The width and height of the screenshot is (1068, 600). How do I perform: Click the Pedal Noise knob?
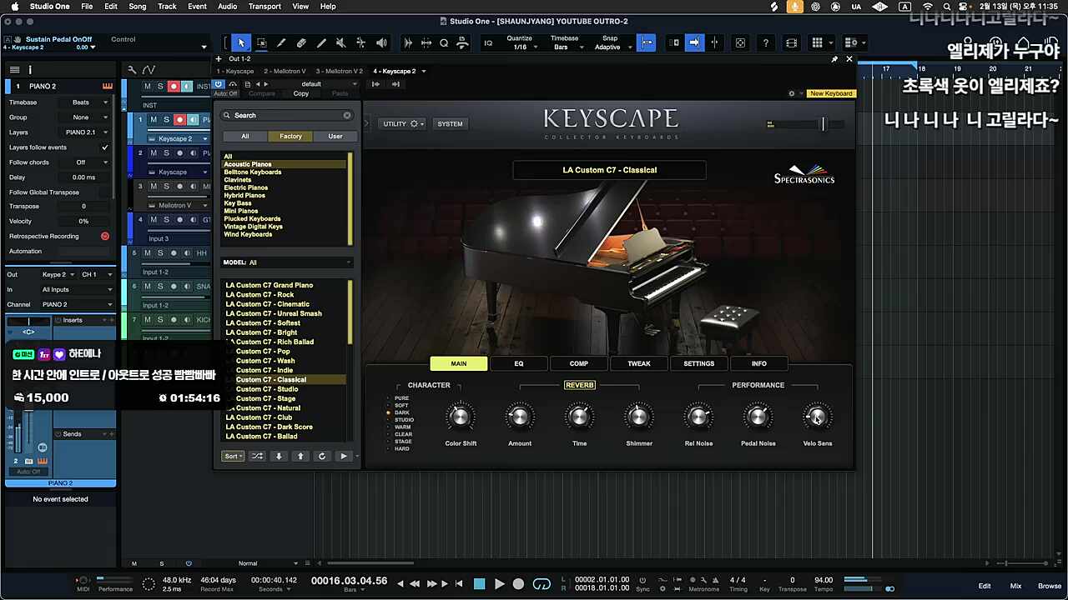tap(758, 417)
